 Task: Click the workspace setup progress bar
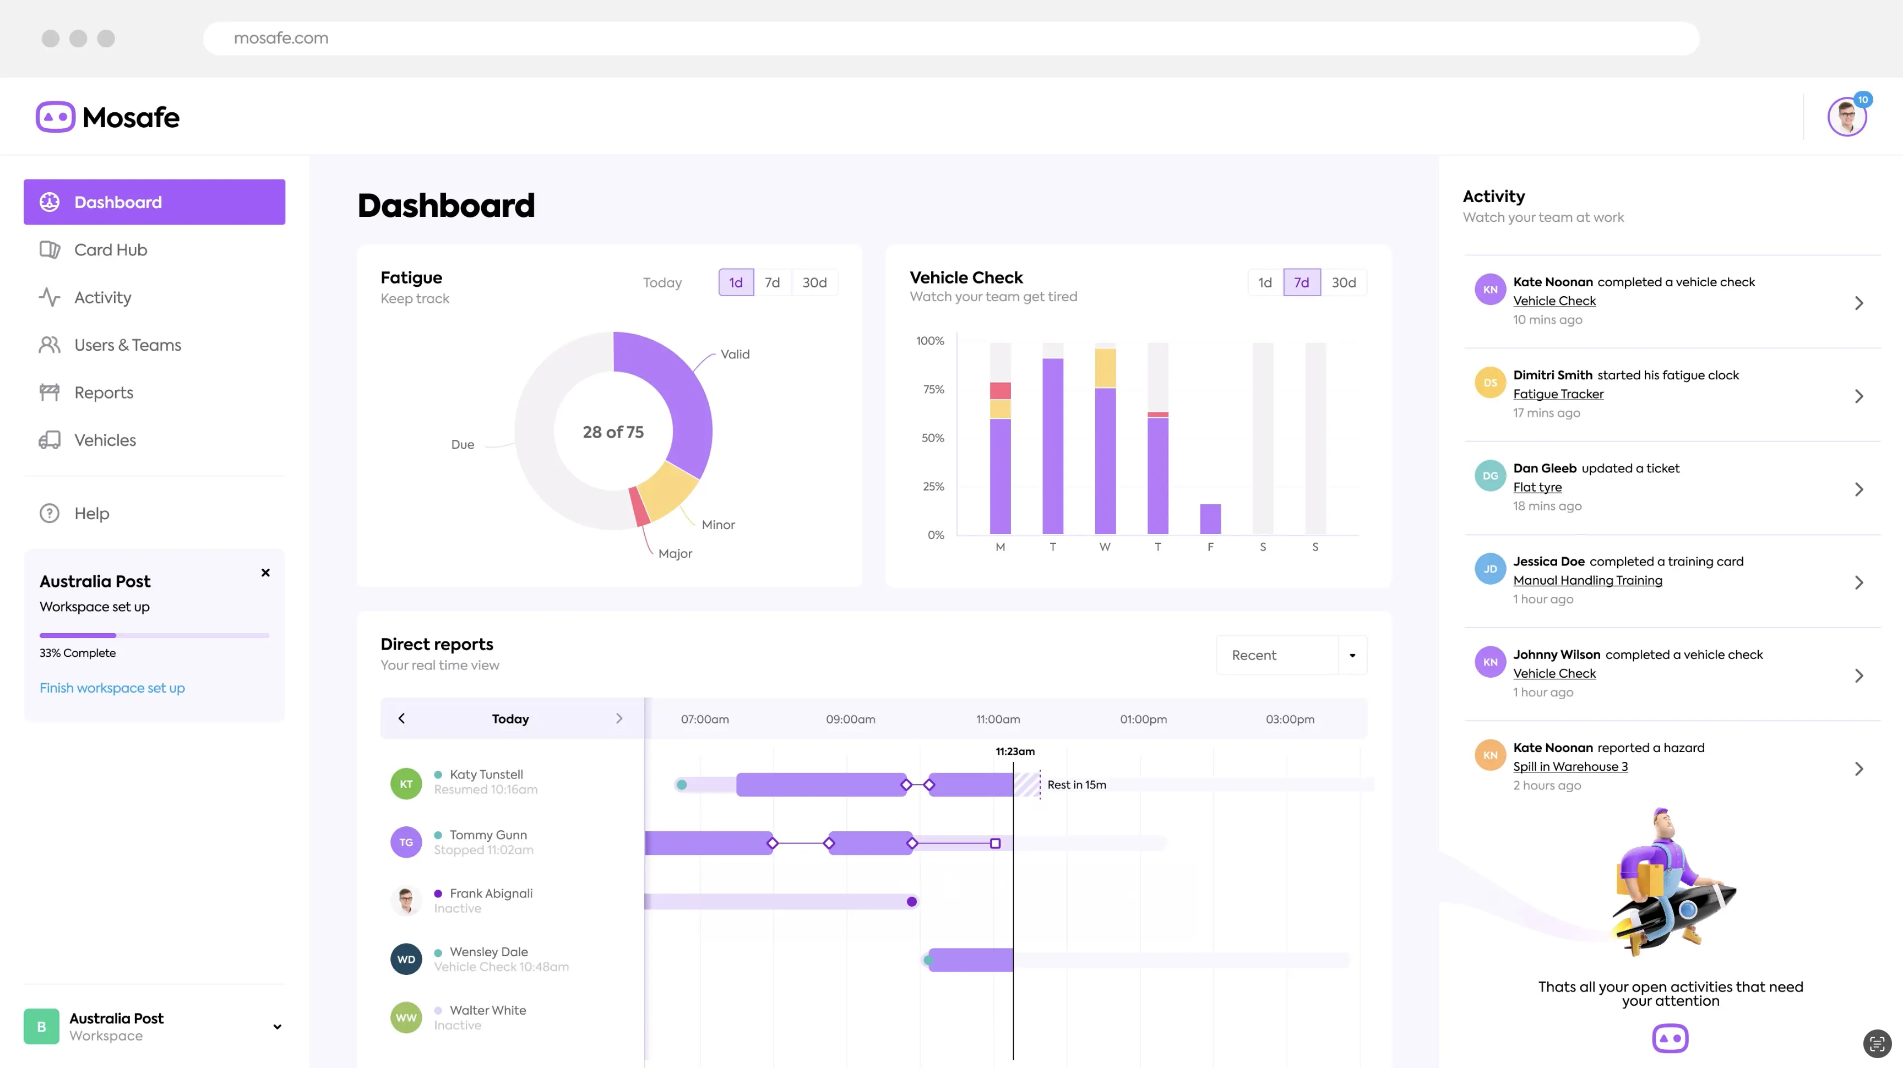tap(154, 634)
